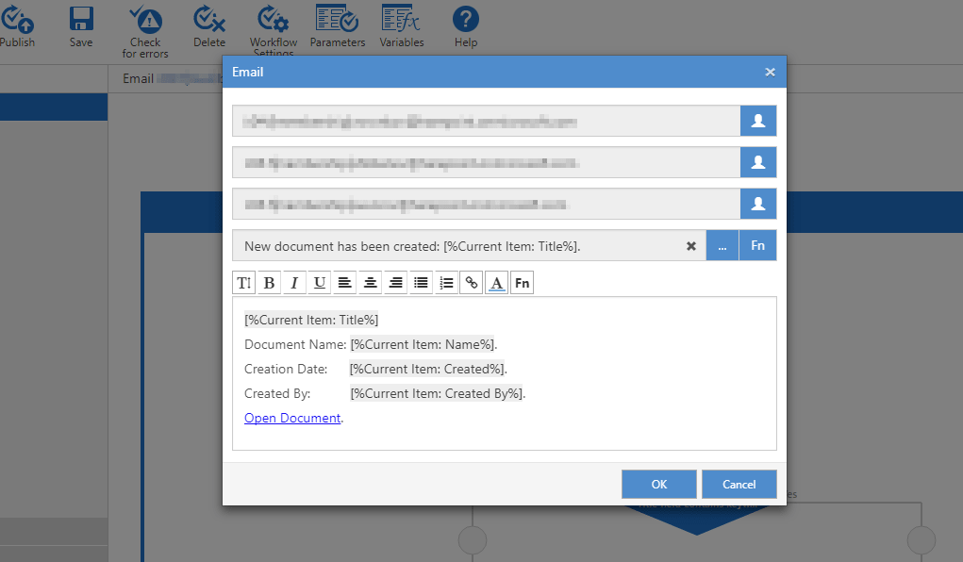Open function builder for subject field
The image size is (963, 562).
[758, 246]
